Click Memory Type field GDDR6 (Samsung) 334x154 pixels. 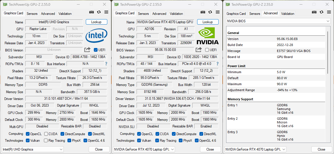click(x=154, y=85)
